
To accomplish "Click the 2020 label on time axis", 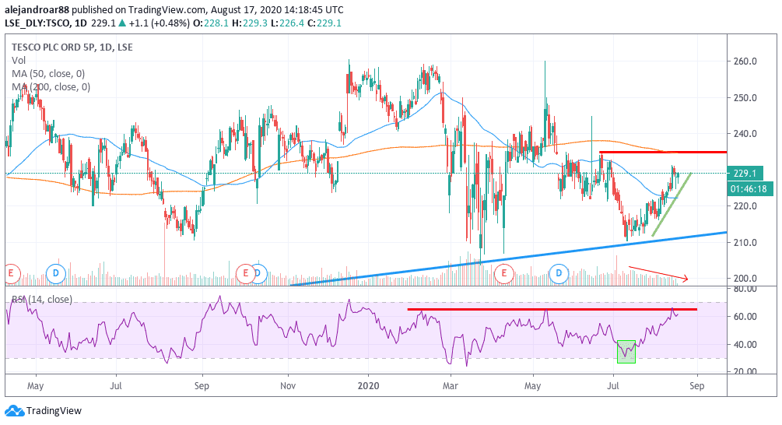I will coord(368,386).
